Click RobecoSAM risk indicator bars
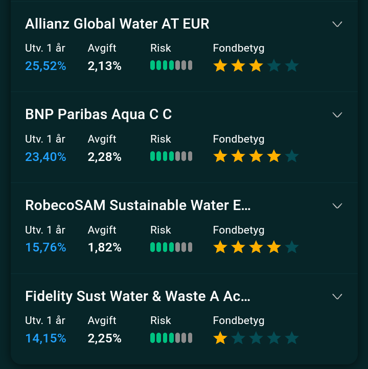 pos(171,247)
